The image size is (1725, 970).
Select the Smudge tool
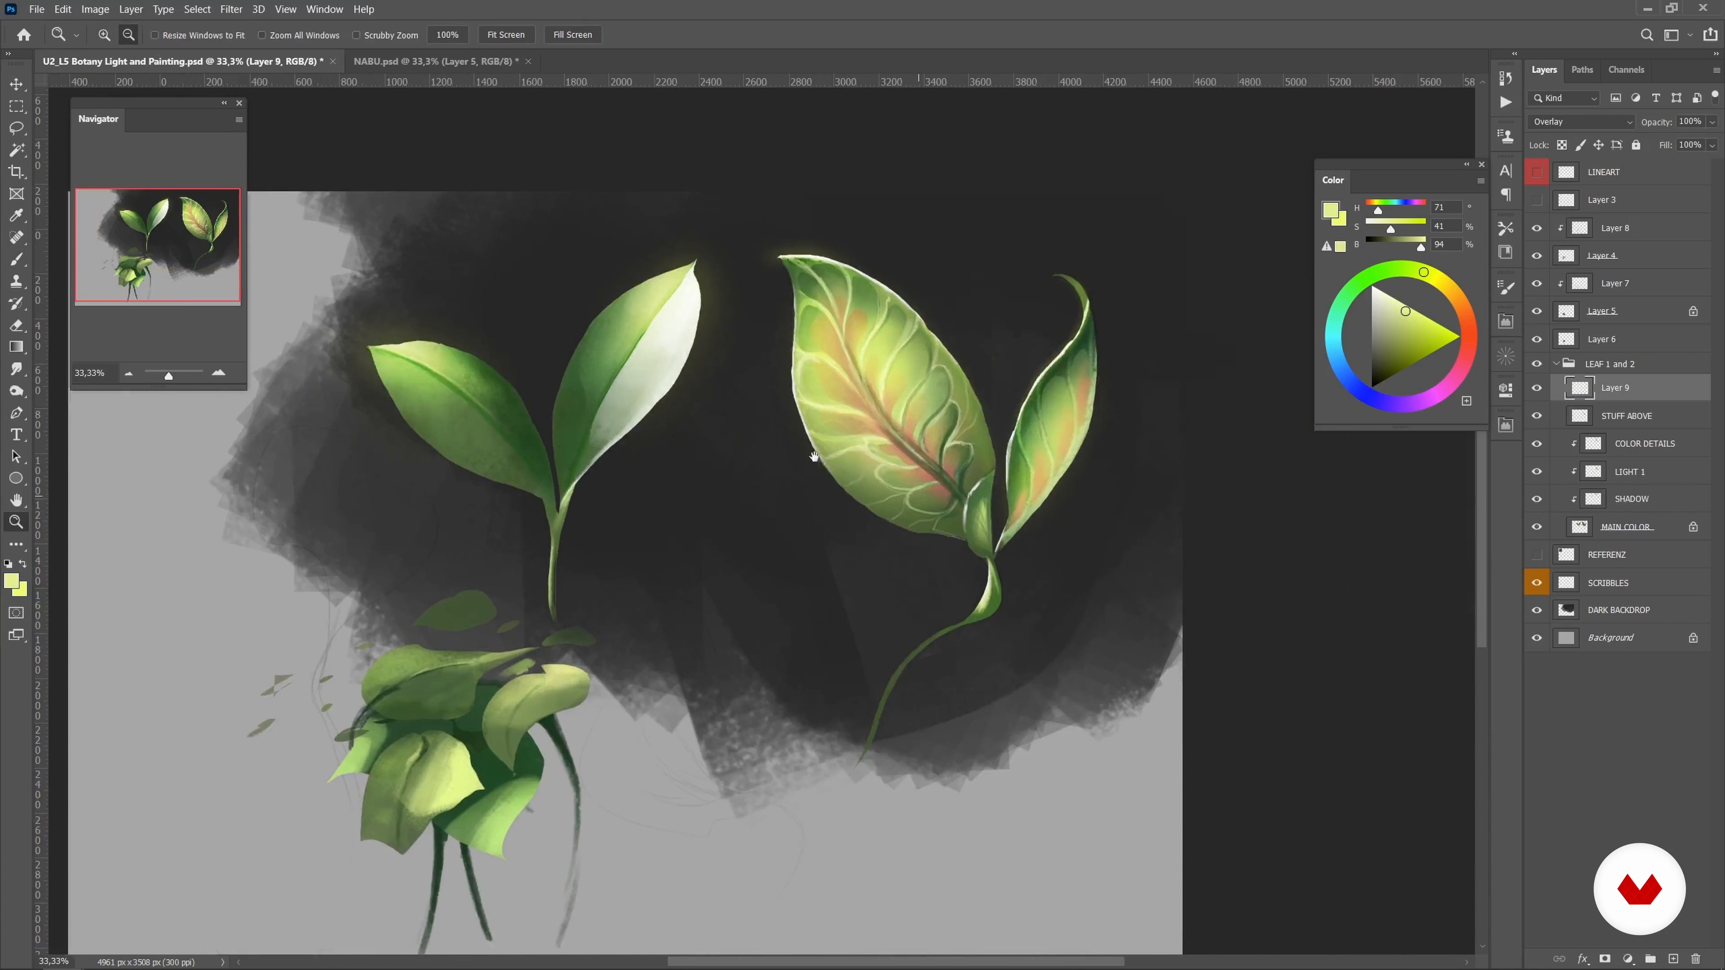pyautogui.click(x=16, y=369)
